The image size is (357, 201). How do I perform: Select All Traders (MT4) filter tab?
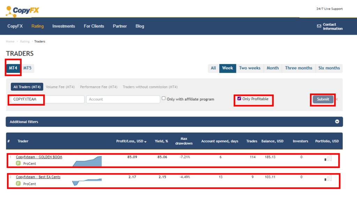27,87
